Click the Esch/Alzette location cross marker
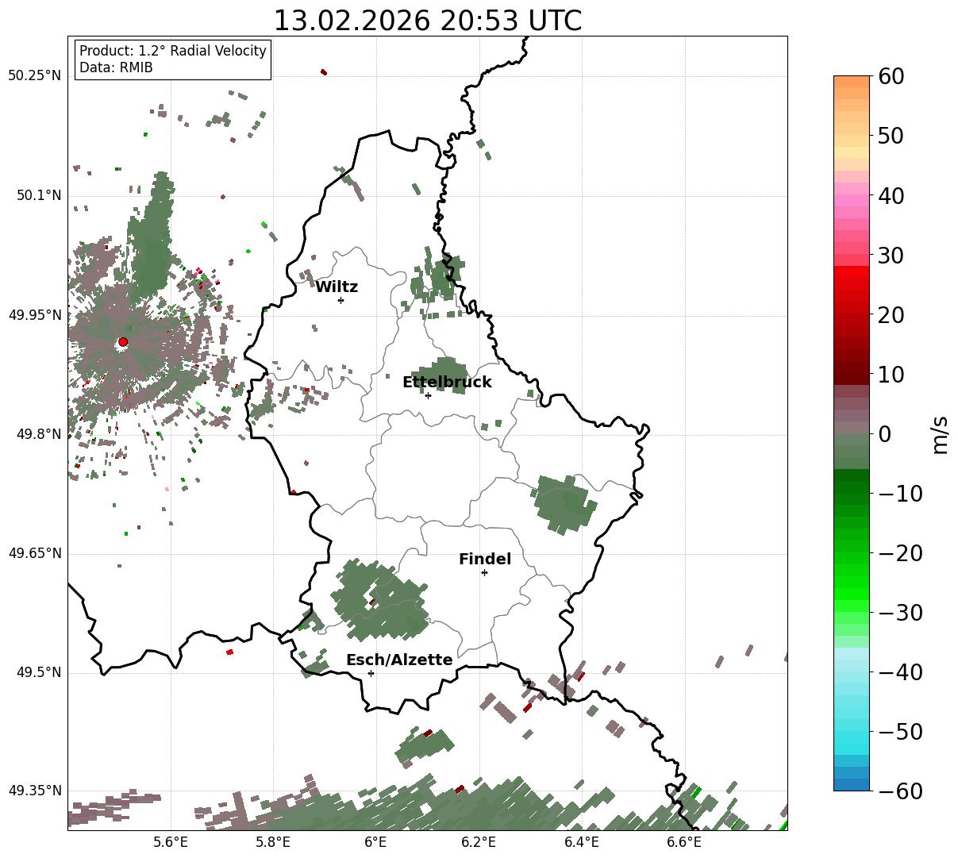 371,673
